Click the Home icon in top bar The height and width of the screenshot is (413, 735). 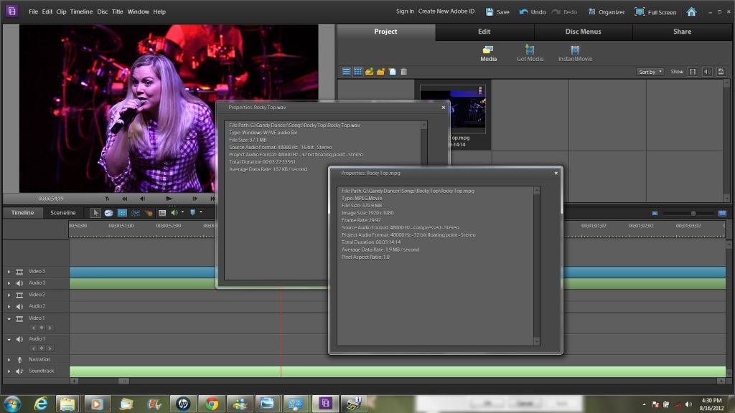pos(691,12)
